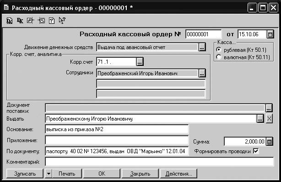This screenshot has width=281, height=182.
Task: Click the Сумма field showing 2,000.00
Action: point(245,142)
